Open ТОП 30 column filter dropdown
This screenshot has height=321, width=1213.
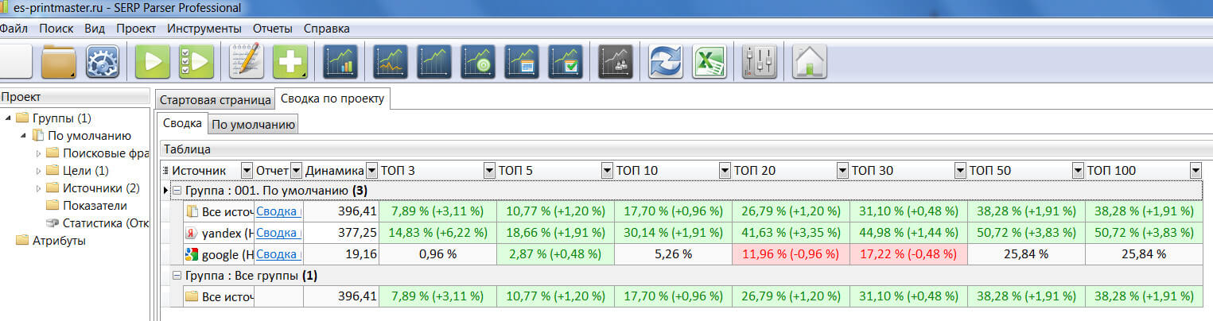tap(960, 171)
